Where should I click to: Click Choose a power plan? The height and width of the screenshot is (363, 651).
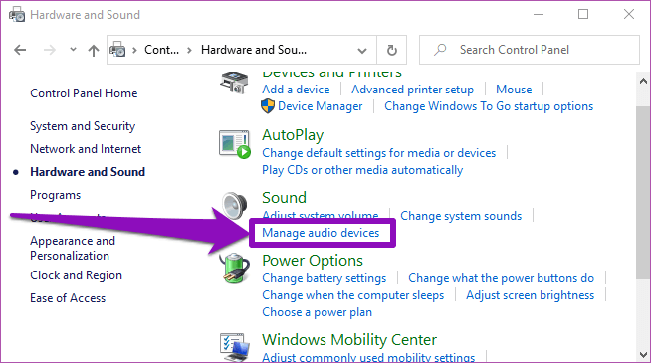coord(317,312)
